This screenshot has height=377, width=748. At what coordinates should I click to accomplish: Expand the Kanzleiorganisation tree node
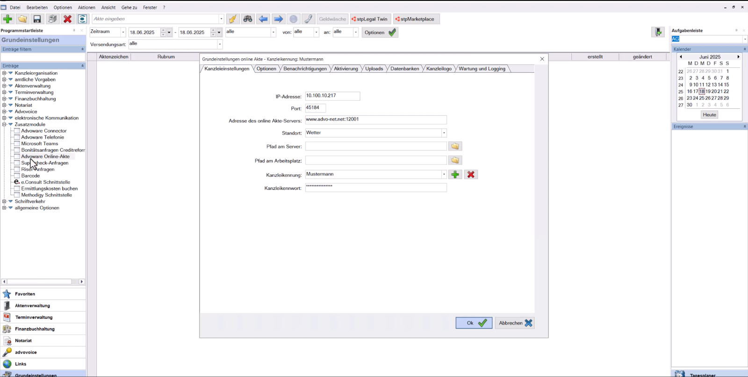pos(4,73)
